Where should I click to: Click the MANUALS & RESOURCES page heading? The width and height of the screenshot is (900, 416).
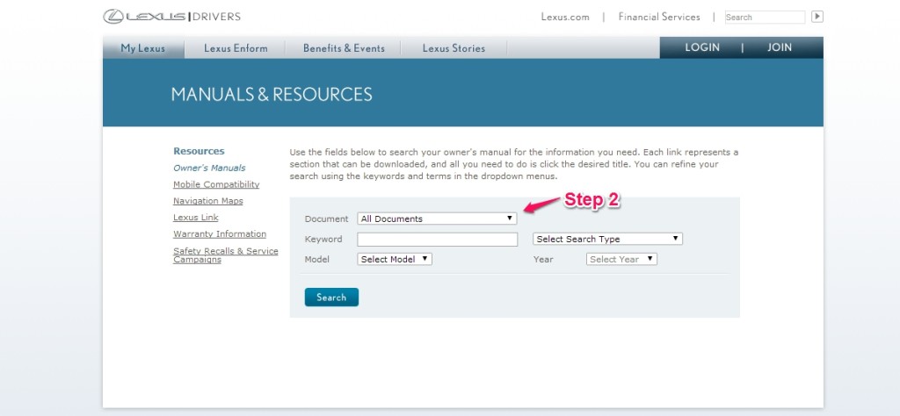coord(272,95)
